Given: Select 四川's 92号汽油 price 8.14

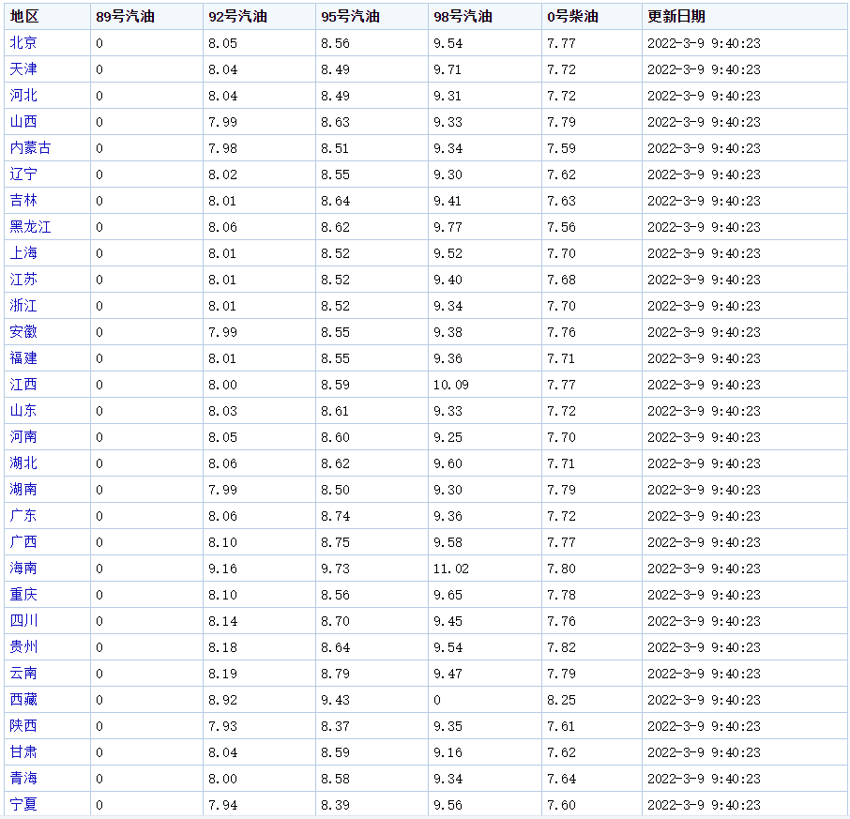Looking at the screenshot, I should pyautogui.click(x=222, y=622).
